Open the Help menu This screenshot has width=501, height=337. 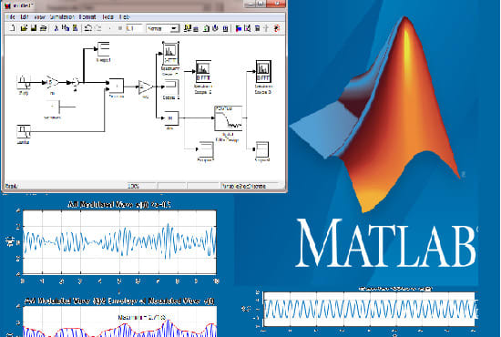click(x=124, y=17)
